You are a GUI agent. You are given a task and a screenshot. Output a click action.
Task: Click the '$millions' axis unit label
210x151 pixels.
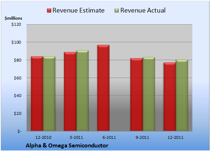tap(14, 18)
